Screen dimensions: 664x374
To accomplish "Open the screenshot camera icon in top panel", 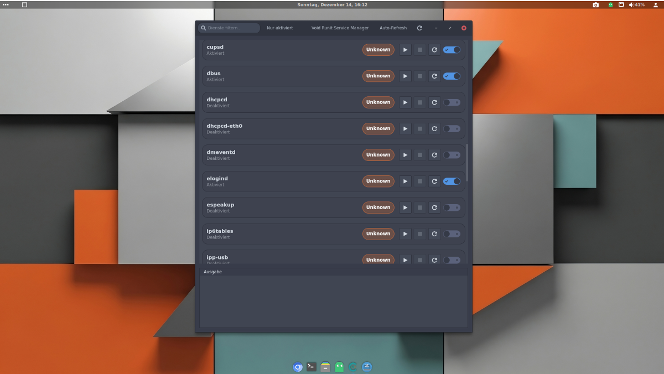I will (595, 4).
